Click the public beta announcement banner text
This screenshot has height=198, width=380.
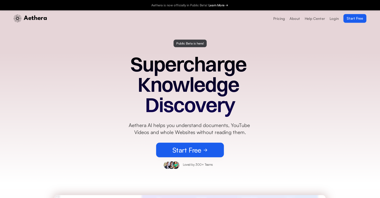[179, 5]
